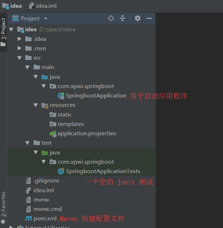Collapse the main folder arrow
Image resolution: width=223 pixels, height=228 pixels.
[28, 67]
